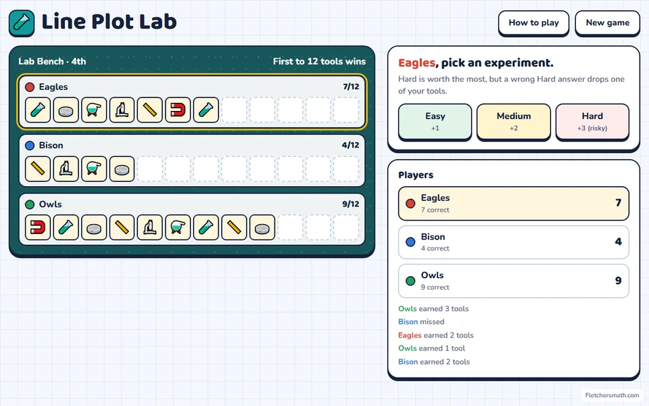The height and width of the screenshot is (406, 649).
Task: Open the How to play instructions
Action: pos(533,23)
